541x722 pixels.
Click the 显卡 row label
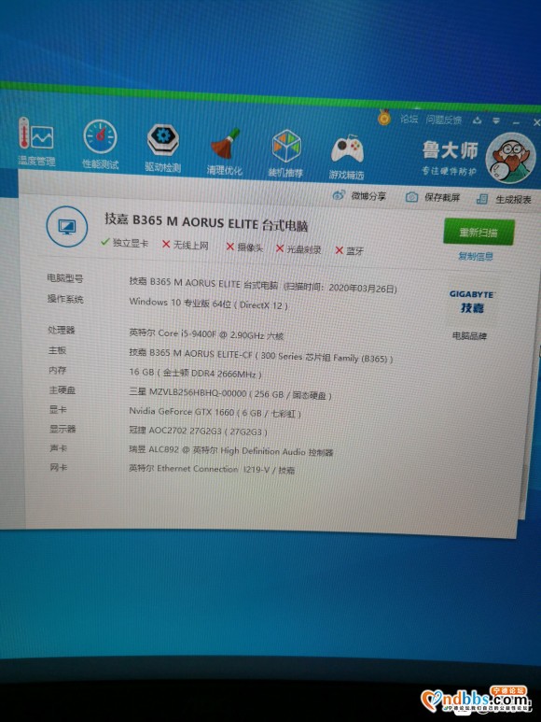(58, 409)
